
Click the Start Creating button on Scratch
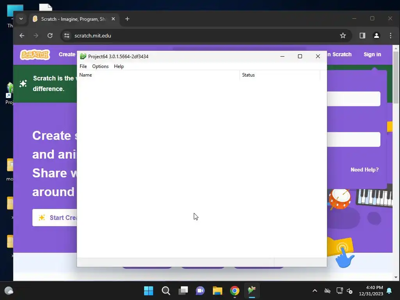(55, 218)
